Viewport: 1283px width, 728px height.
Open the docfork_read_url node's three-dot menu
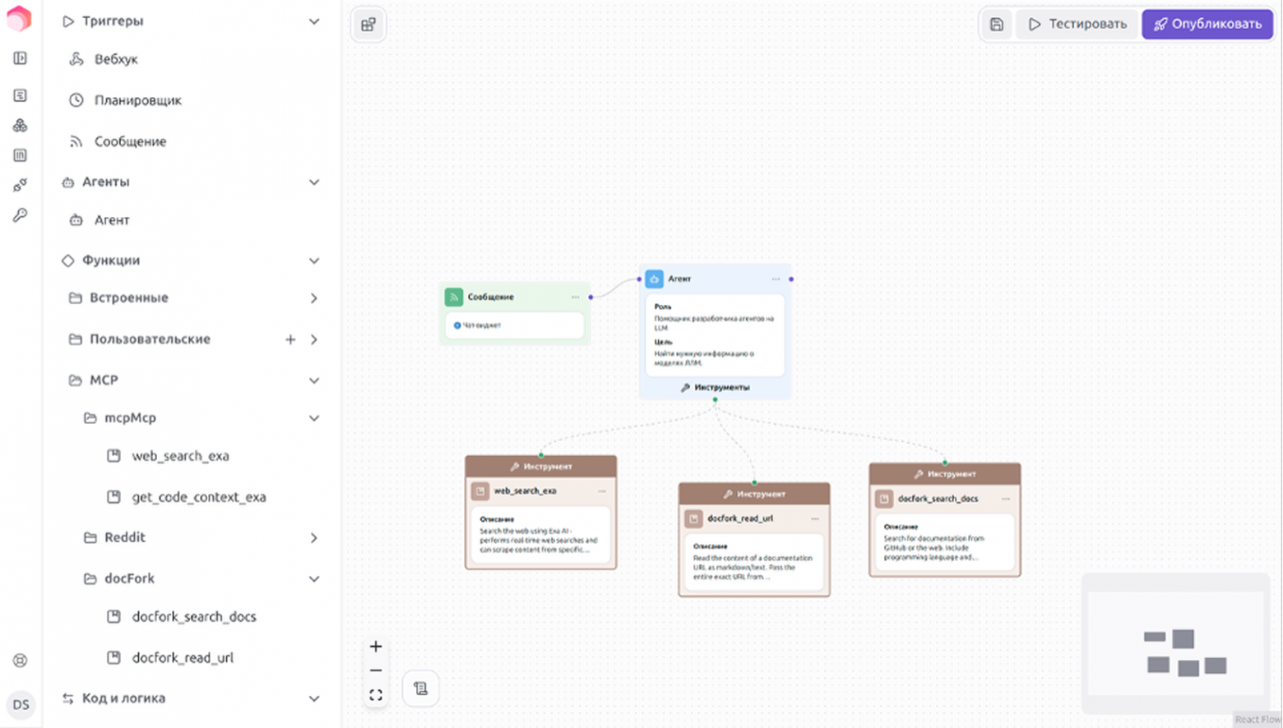coord(815,519)
